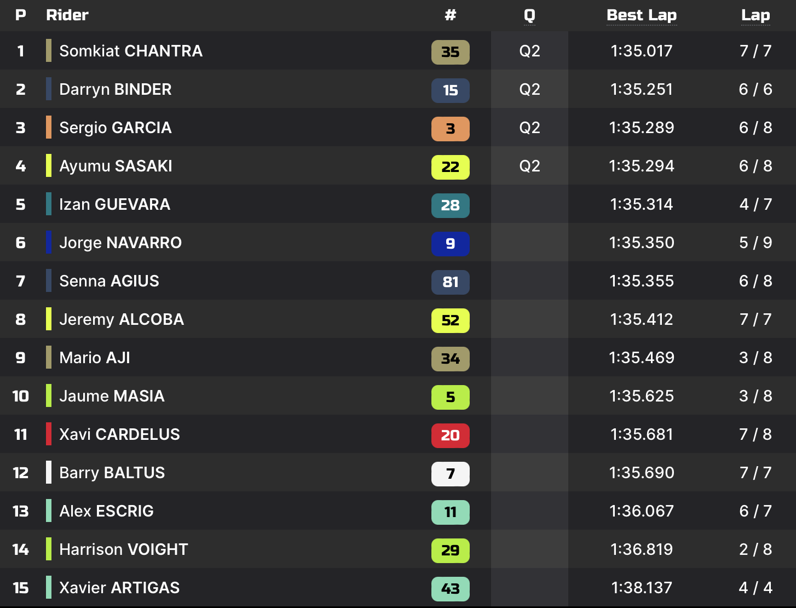Click the Rider column header
Viewport: 796px width, 608px height.
67,15
